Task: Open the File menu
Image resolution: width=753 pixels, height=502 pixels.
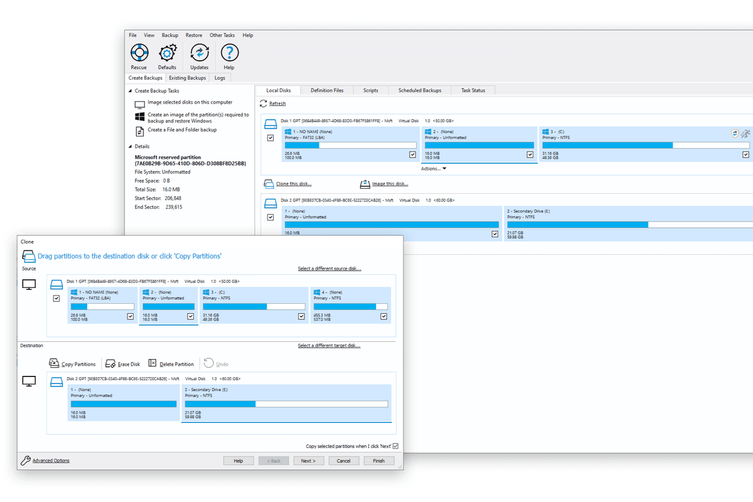Action: pyautogui.click(x=133, y=35)
